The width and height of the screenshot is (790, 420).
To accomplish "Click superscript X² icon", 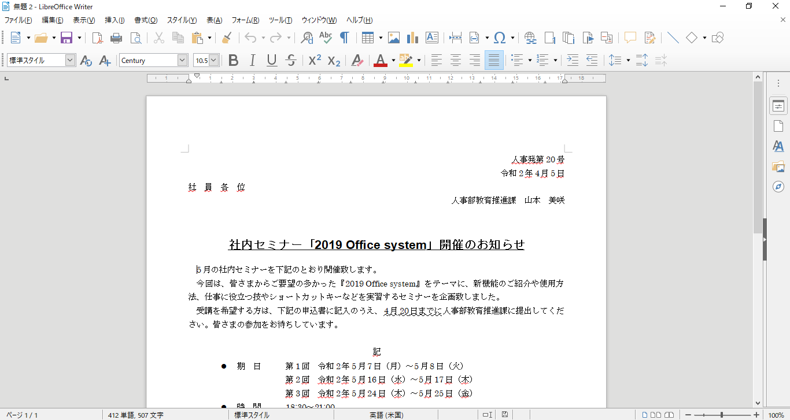I will tap(315, 60).
